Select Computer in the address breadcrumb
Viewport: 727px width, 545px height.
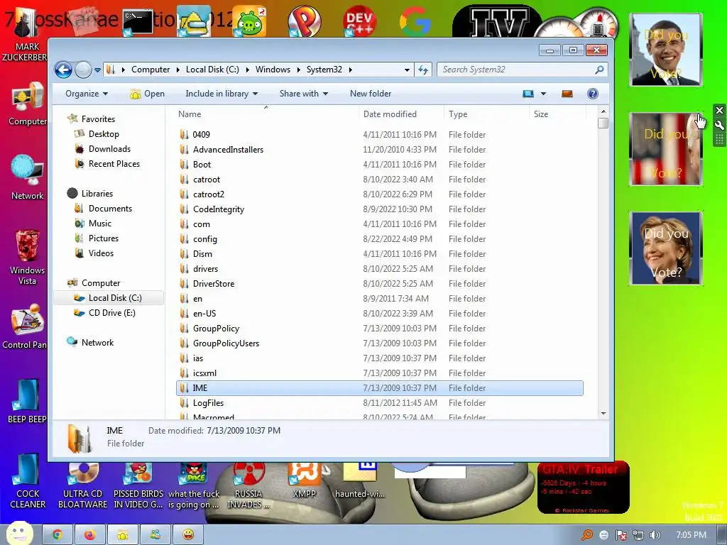click(x=151, y=70)
